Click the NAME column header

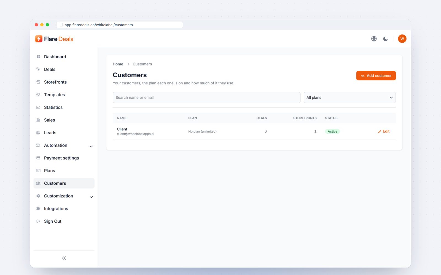coord(122,118)
